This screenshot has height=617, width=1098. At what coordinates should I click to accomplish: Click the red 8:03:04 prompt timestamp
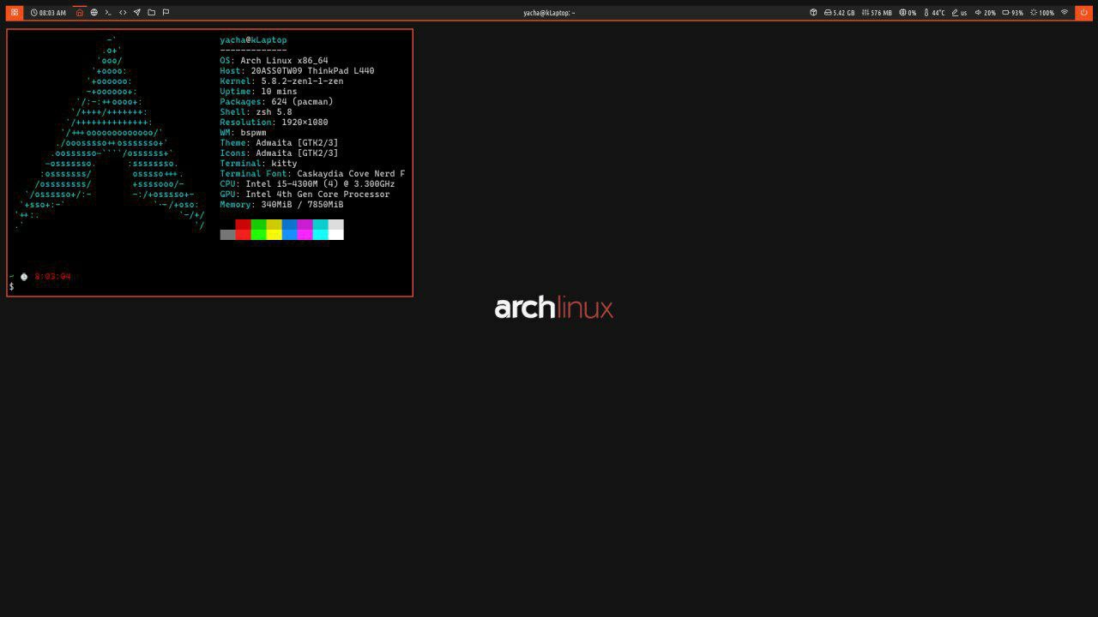52,277
